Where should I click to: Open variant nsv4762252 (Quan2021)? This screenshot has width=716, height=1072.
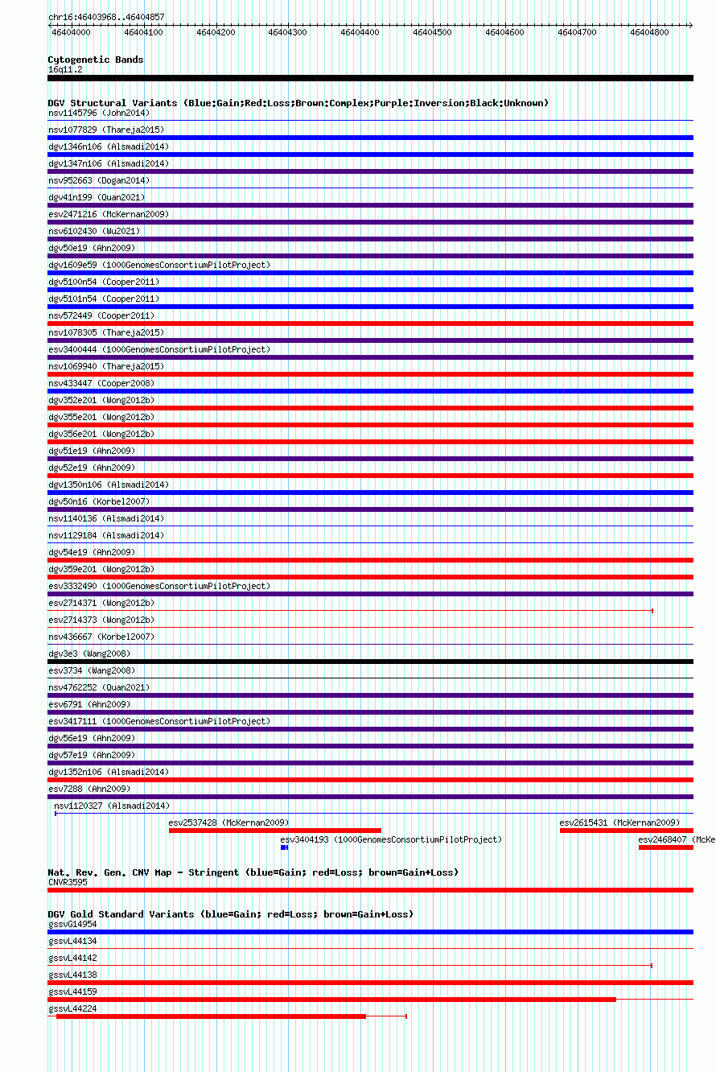[99, 687]
